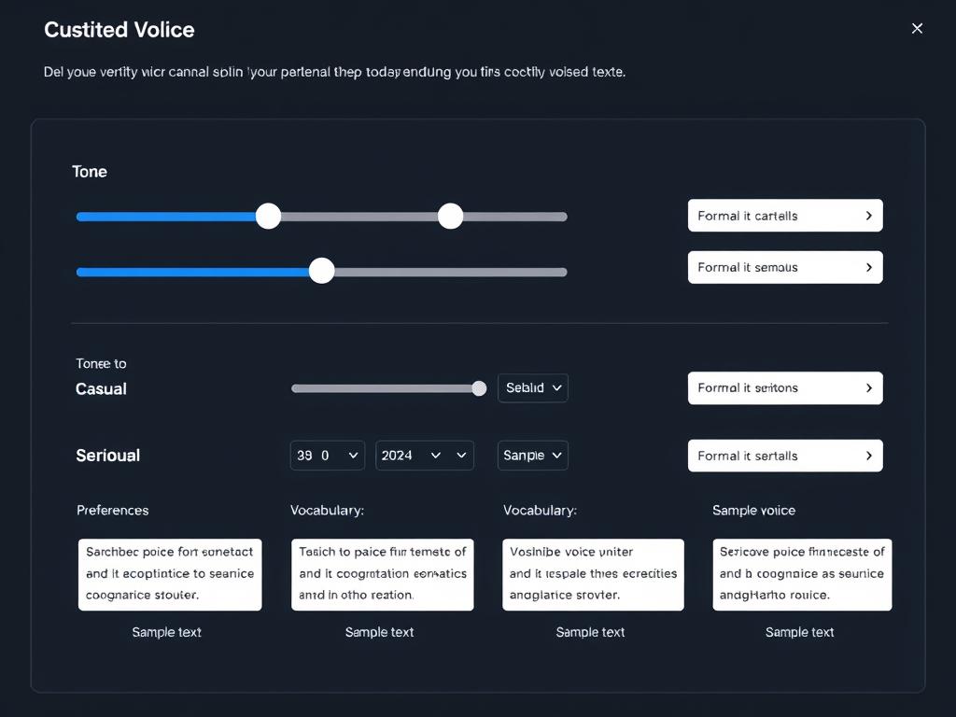
Task: Open the Sanple dropdown
Action: pyautogui.click(x=533, y=456)
